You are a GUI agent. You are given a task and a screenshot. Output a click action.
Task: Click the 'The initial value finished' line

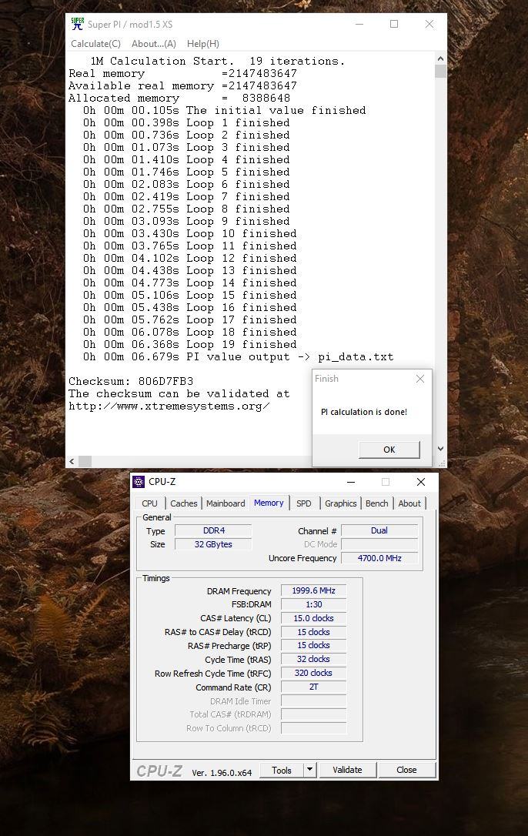pos(225,110)
